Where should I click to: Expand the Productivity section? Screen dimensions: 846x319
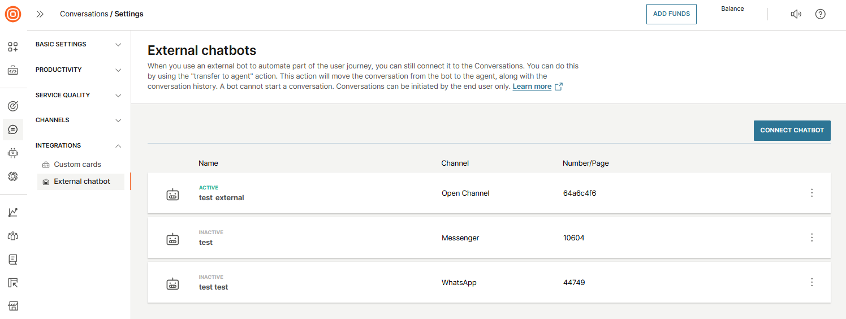pyautogui.click(x=79, y=70)
